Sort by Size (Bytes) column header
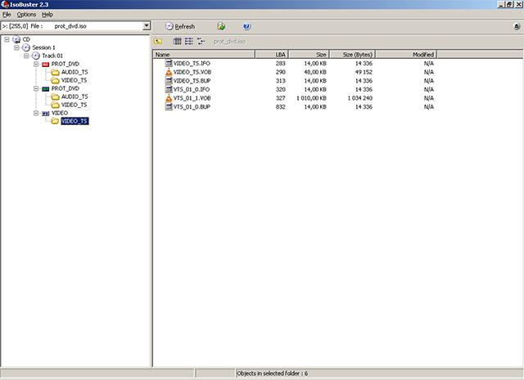The width and height of the screenshot is (524, 380). click(353, 55)
